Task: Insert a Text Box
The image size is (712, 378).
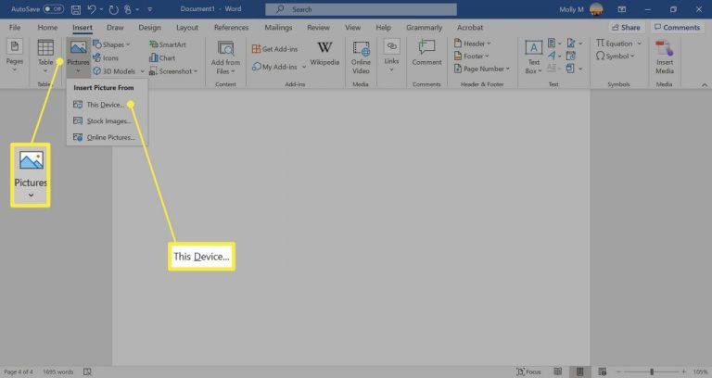Action: tap(534, 57)
